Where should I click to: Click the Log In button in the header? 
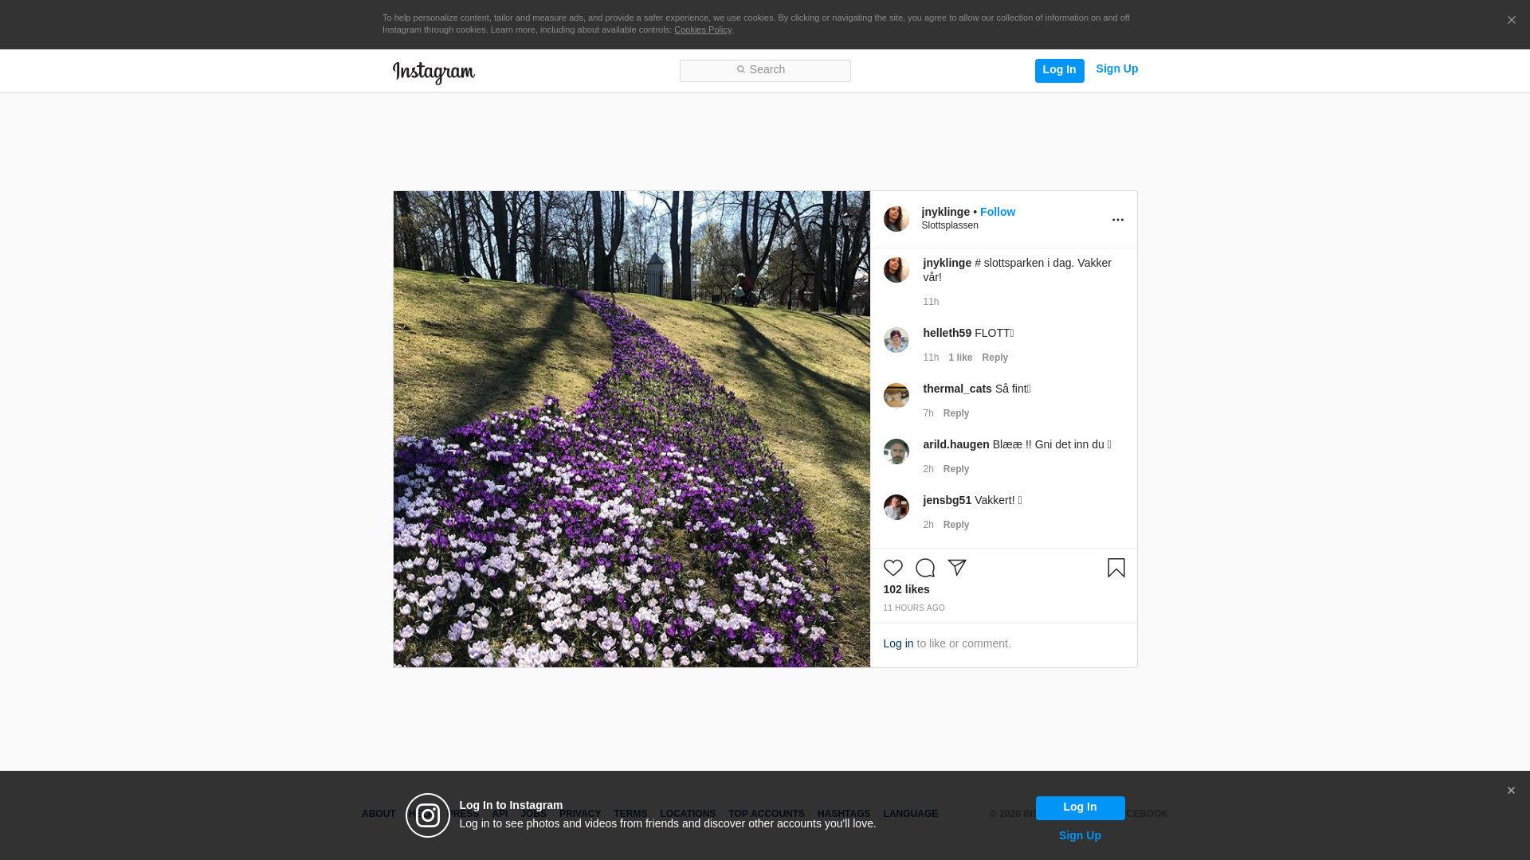click(x=1059, y=70)
